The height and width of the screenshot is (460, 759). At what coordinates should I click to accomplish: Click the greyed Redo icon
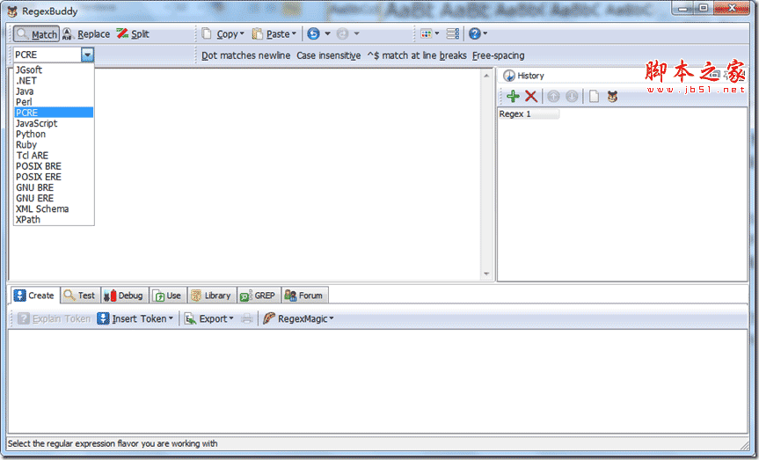(342, 33)
